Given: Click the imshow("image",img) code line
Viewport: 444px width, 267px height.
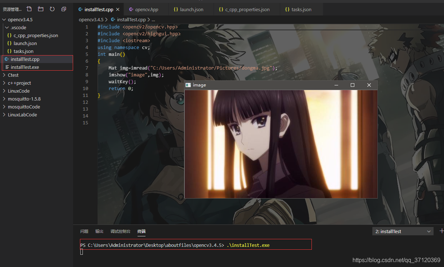Looking at the screenshot, I should coord(136,75).
